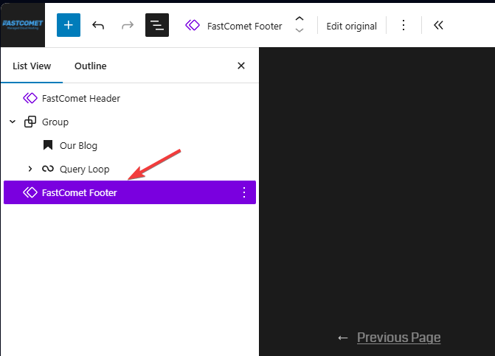Click the FastComet site logo
The image size is (495, 356).
coord(22,24)
